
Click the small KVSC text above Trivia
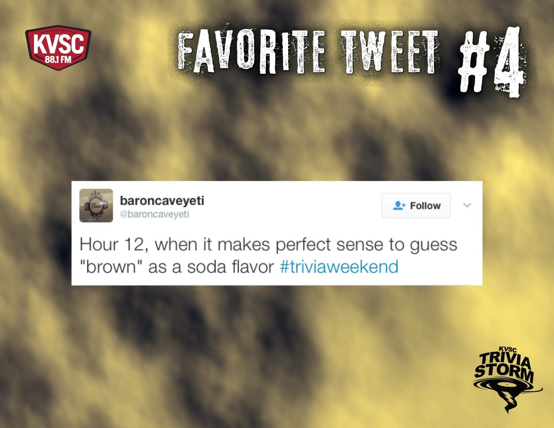pyautogui.click(x=508, y=350)
